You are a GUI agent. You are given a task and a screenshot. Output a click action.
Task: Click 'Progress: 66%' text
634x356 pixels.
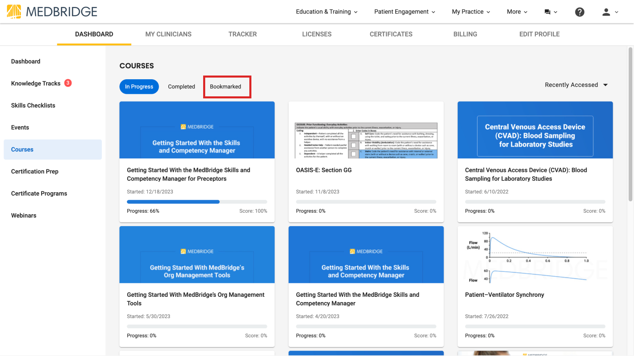[143, 211]
